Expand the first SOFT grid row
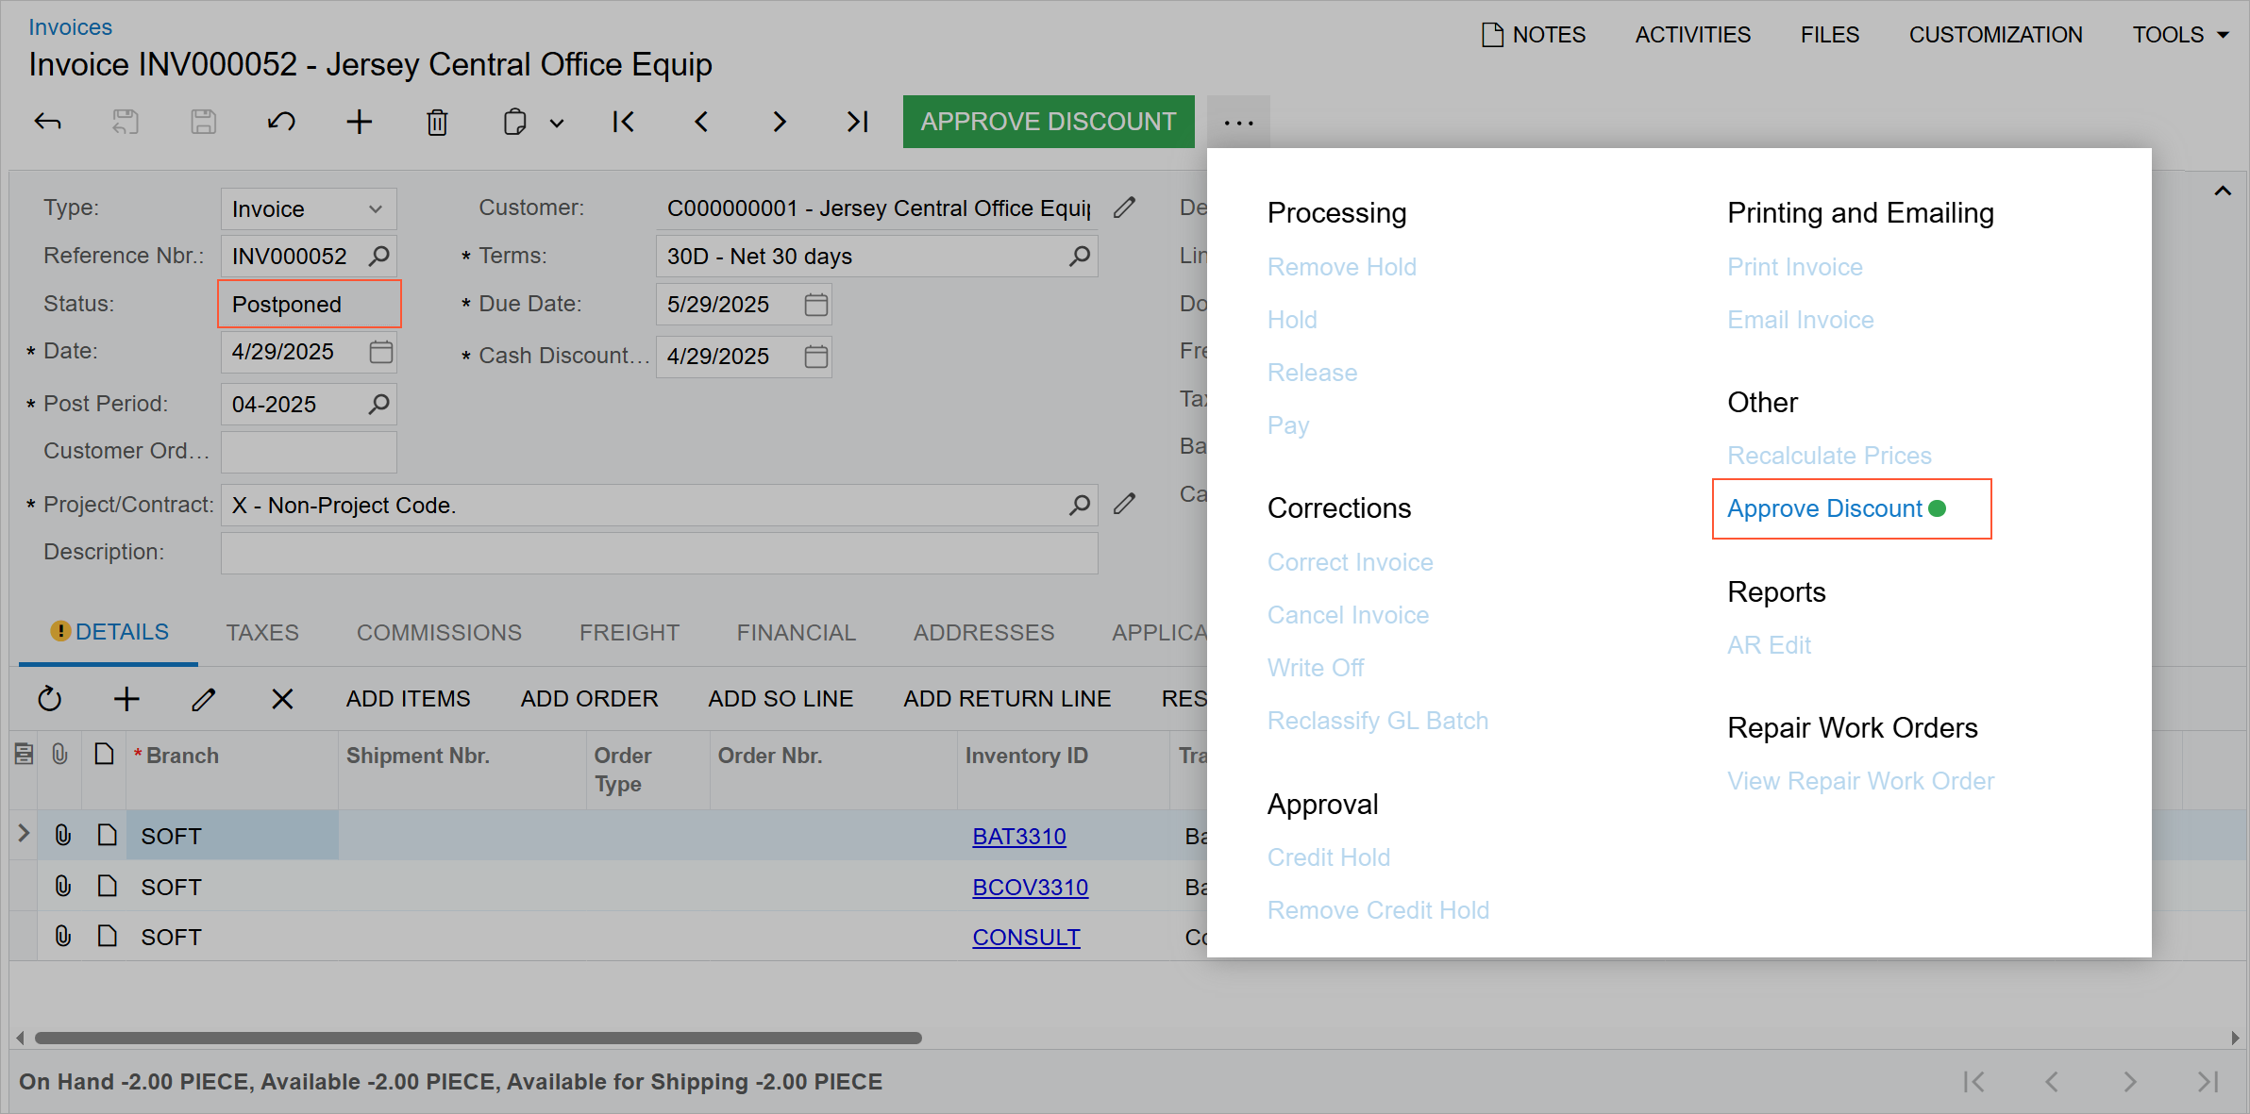 point(24,834)
